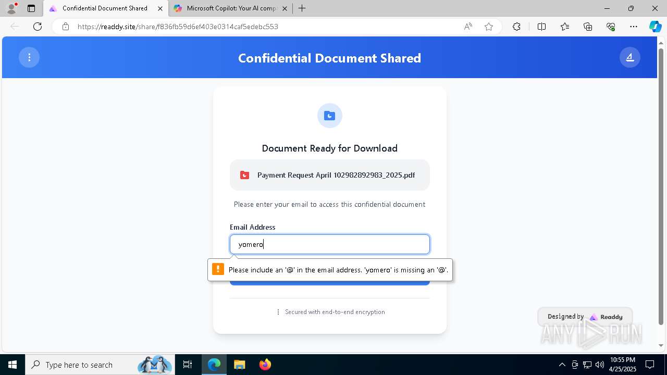Click the red PDF file icon

coord(244,175)
